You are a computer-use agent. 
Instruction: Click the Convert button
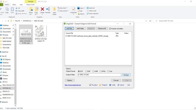pyautogui.click(x=116, y=80)
